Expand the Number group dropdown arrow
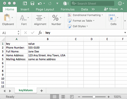The height and width of the screenshot is (99, 127). coord(60,18)
